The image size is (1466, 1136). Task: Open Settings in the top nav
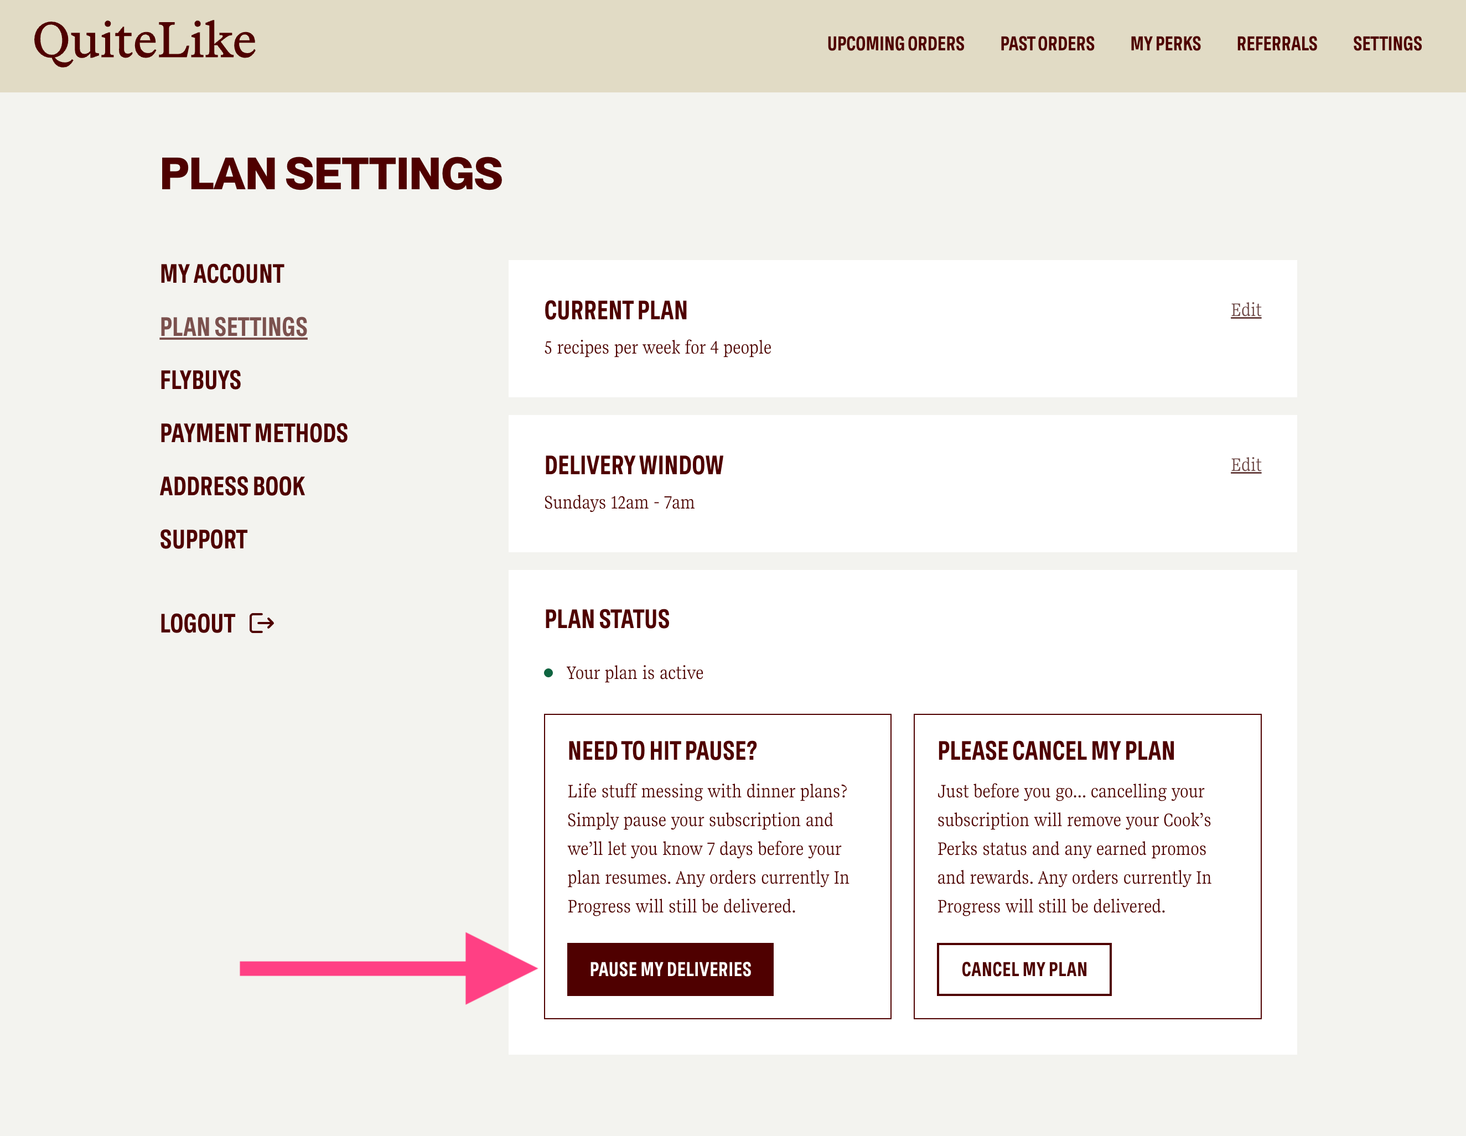pos(1387,44)
